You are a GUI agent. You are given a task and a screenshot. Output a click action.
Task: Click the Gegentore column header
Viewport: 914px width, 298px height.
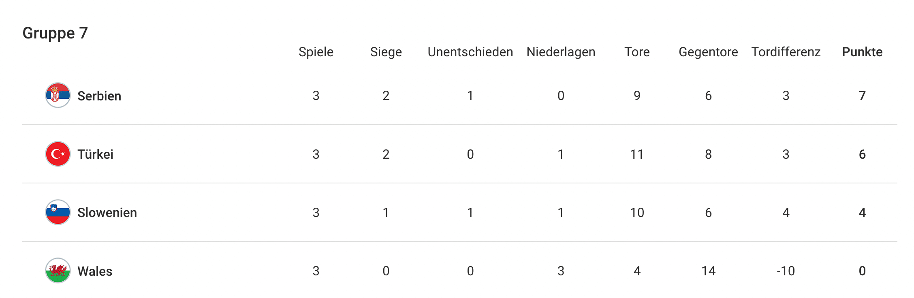click(x=708, y=52)
